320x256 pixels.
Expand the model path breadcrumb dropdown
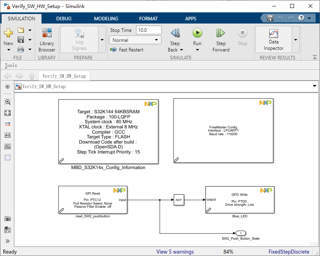pyautogui.click(x=314, y=86)
